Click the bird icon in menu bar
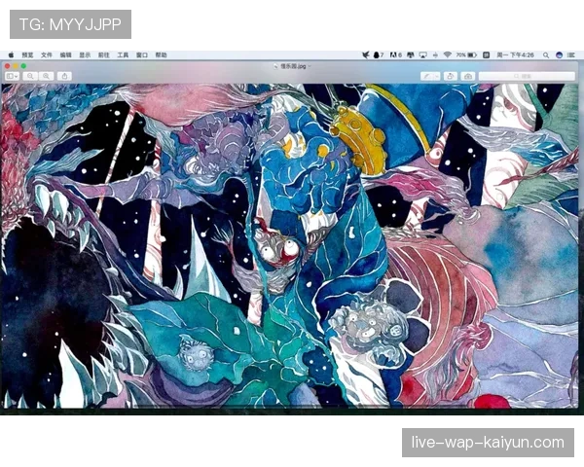The width and height of the screenshot is (584, 467). (x=366, y=55)
